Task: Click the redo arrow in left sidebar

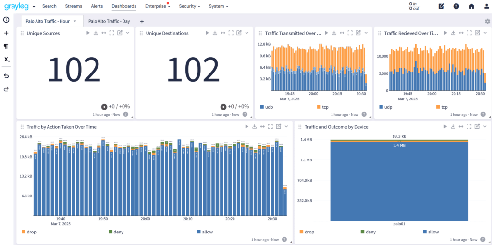Action: pyautogui.click(x=6, y=89)
